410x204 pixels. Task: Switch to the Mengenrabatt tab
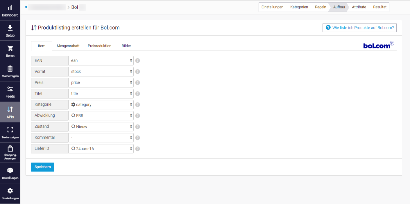pyautogui.click(x=68, y=46)
